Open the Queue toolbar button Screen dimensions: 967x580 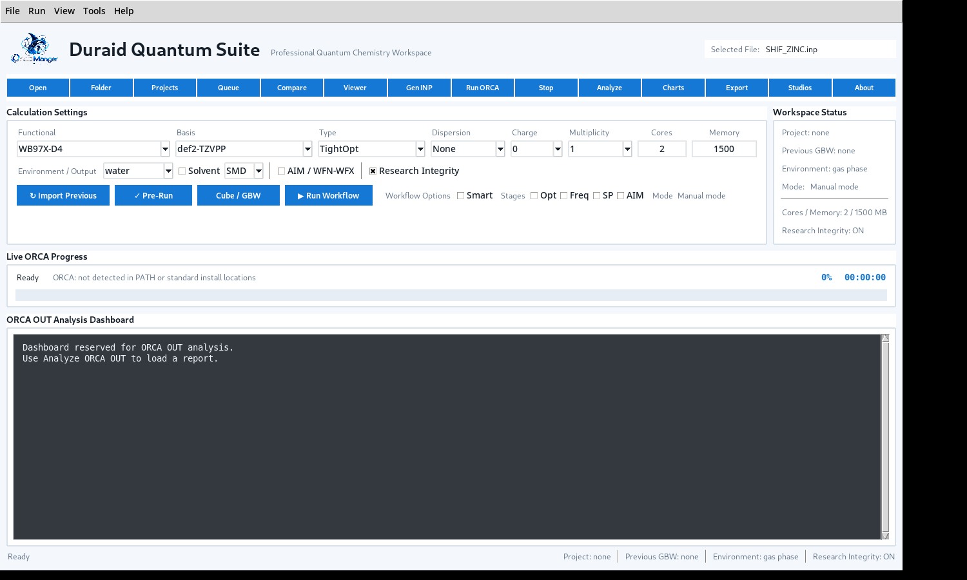pos(228,88)
